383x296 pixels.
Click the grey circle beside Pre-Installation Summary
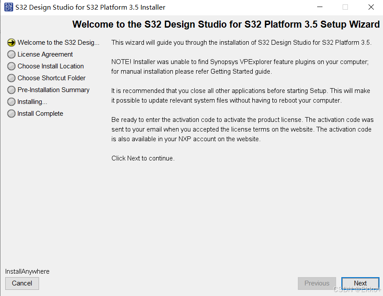coord(11,90)
